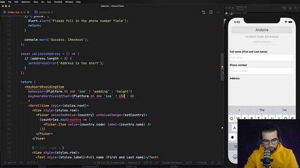
Task: Select language mode TypeScript React
Action: click(x=172, y=163)
